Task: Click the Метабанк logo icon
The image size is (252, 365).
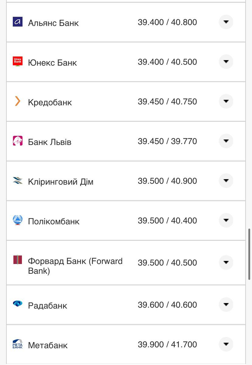Action: point(18,344)
